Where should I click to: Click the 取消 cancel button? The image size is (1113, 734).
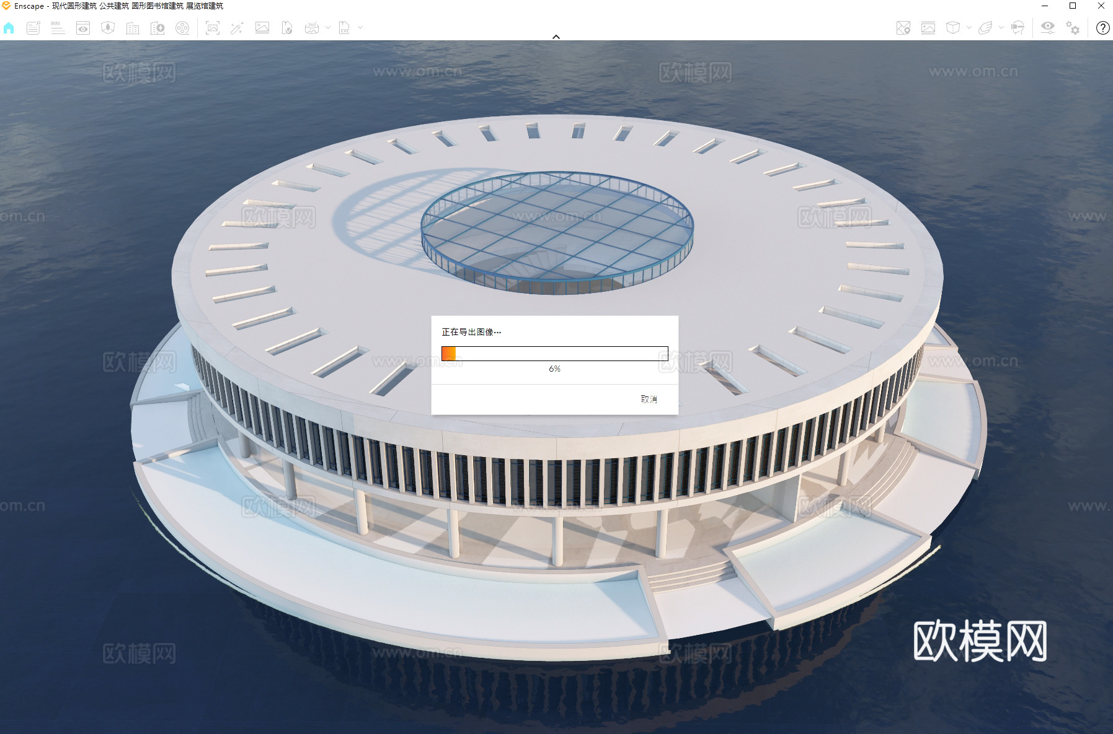pos(649,399)
